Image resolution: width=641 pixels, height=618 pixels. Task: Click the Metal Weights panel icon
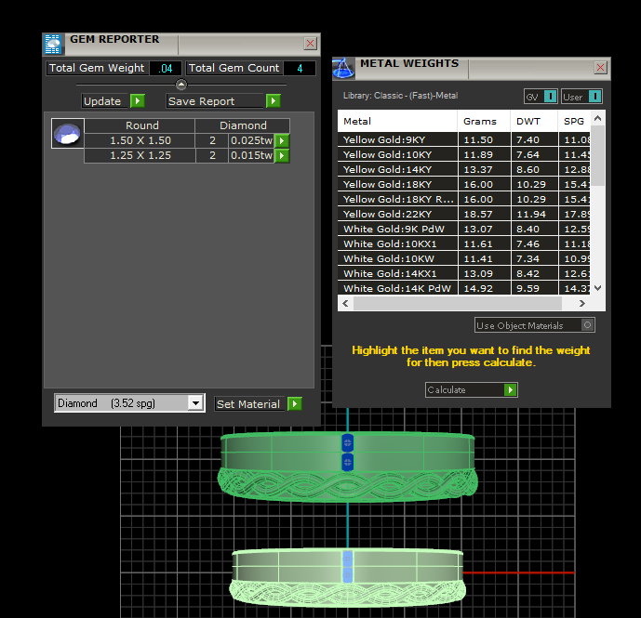(343, 67)
